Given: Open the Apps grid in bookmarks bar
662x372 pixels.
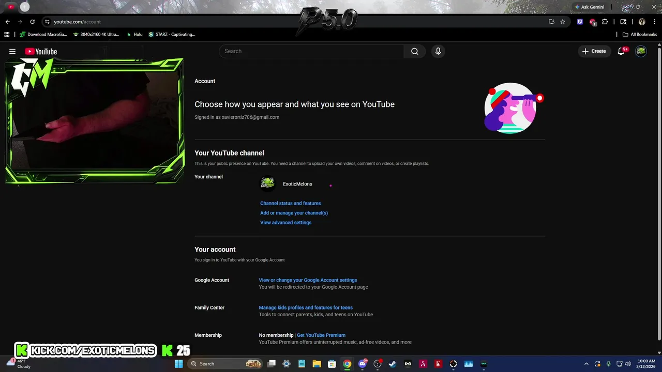Looking at the screenshot, I should [7, 35].
